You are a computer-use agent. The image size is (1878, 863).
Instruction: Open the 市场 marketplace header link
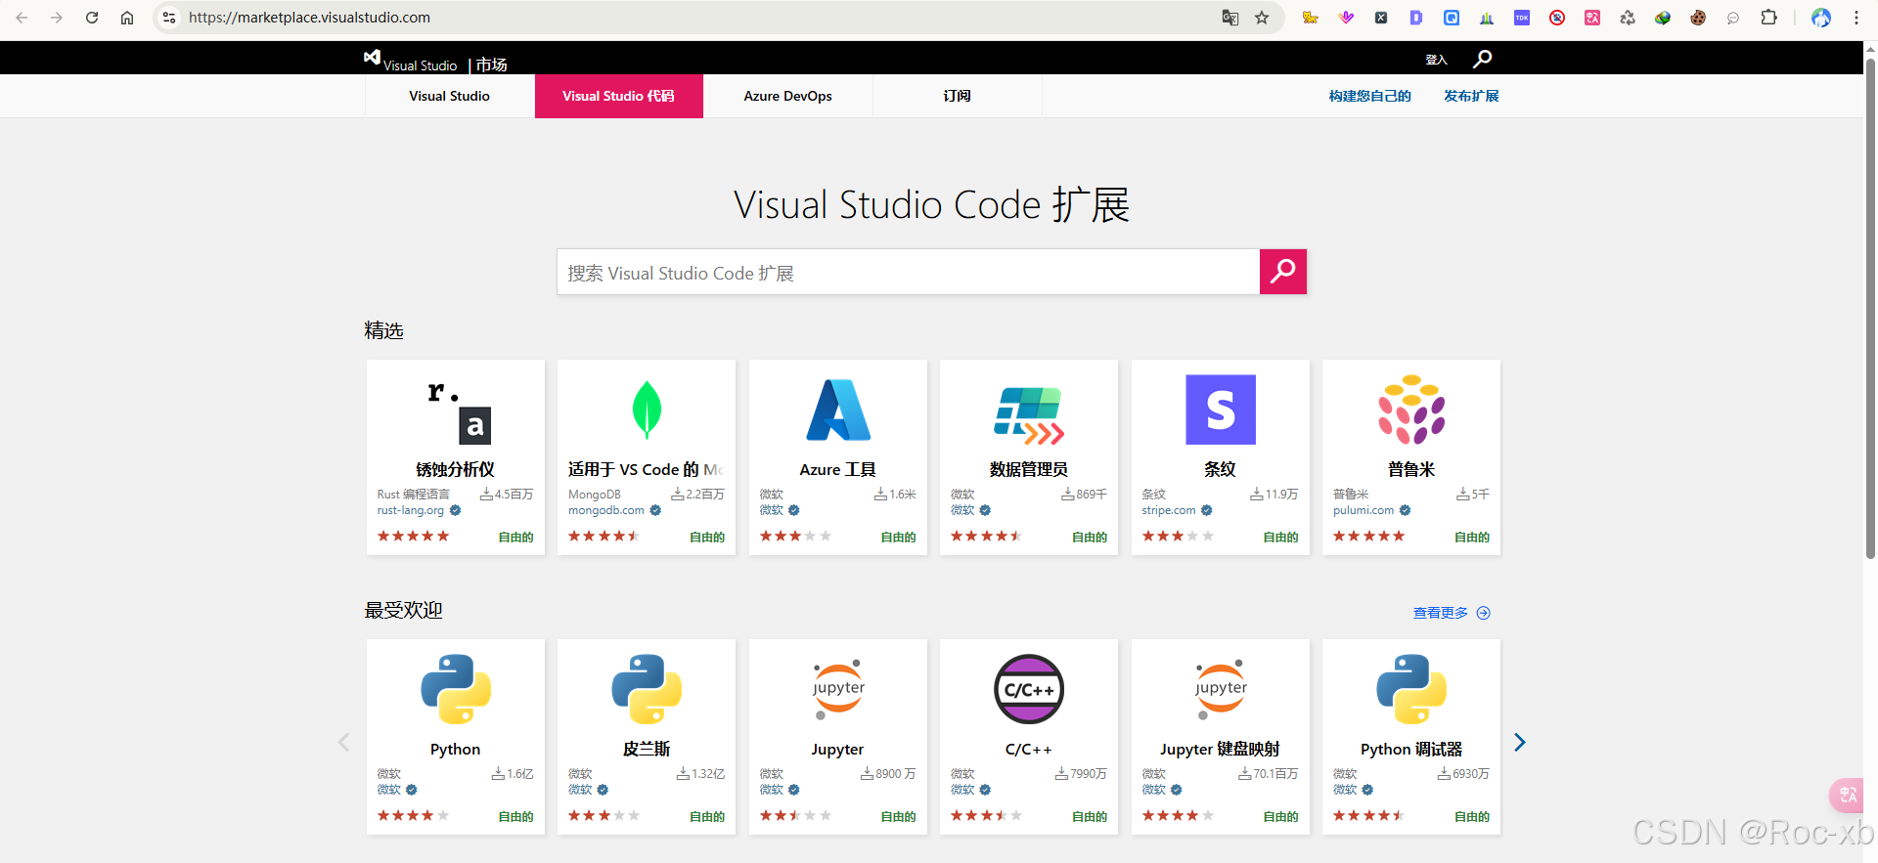[x=491, y=65]
